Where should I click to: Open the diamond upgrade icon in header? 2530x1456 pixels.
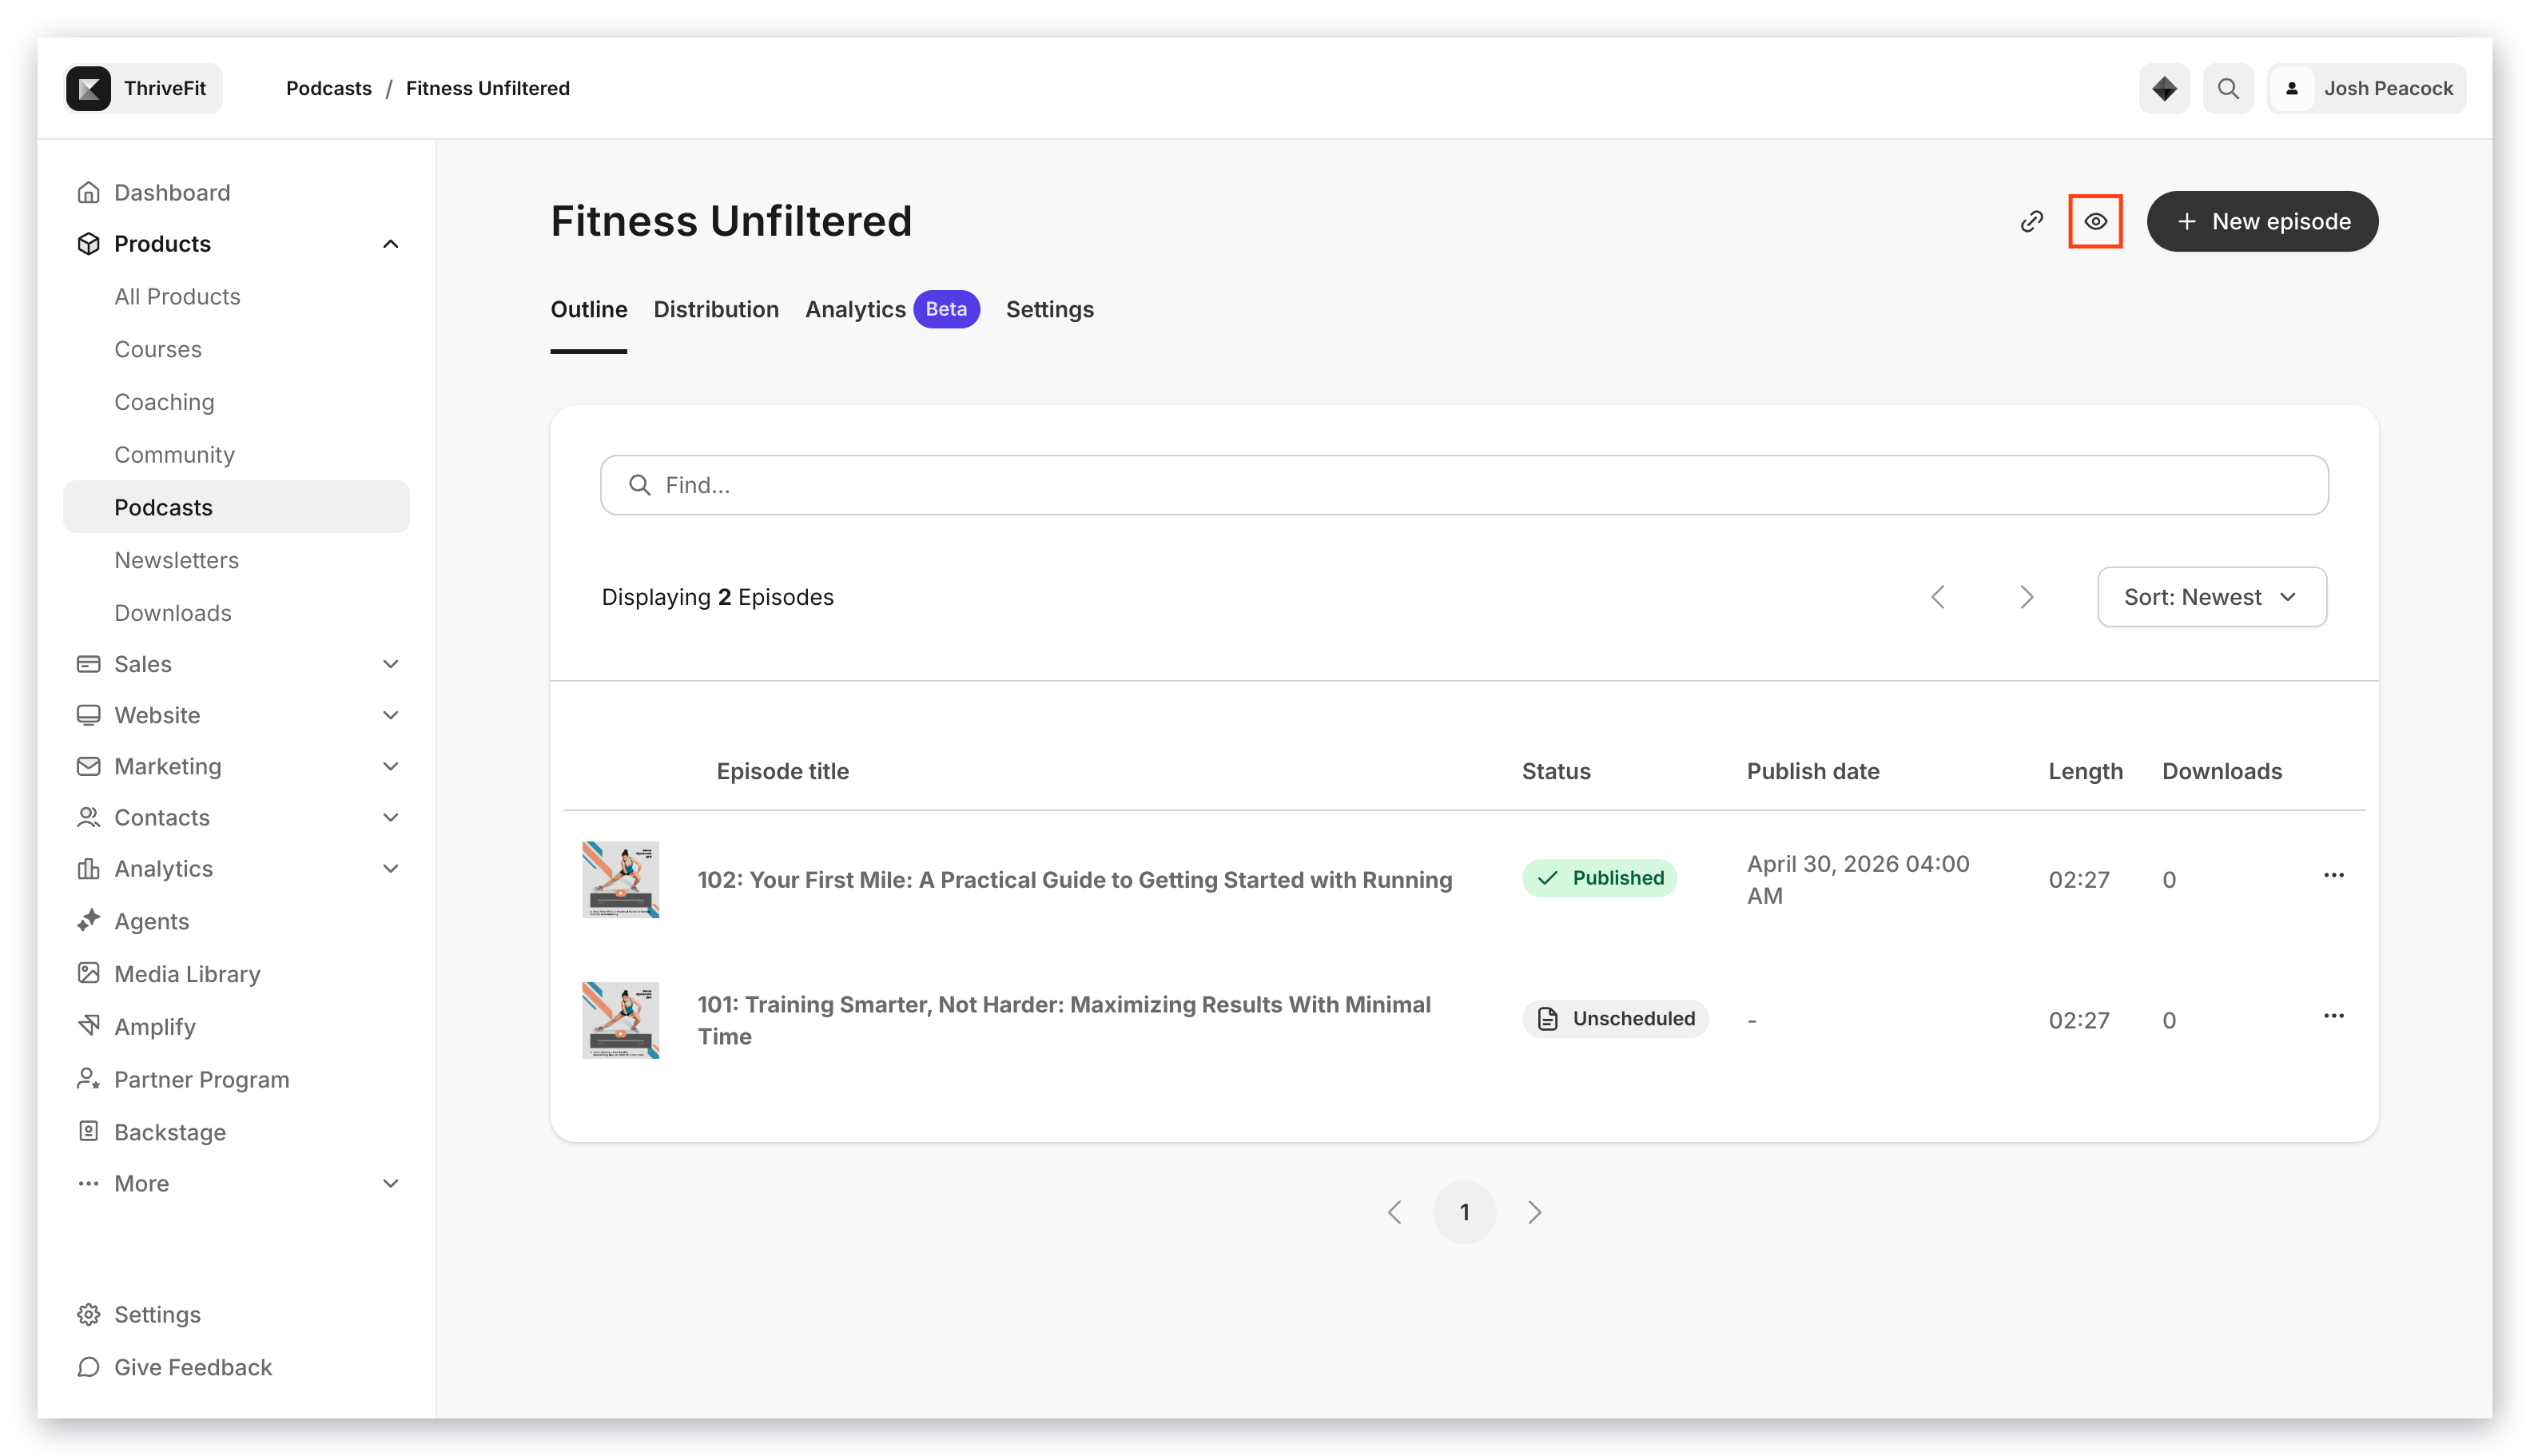point(2163,88)
